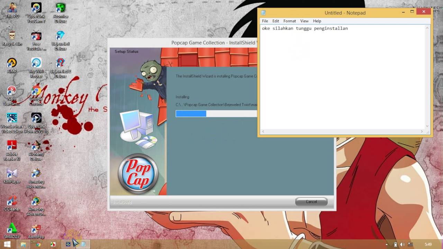Open the Edit menu in Notepad
The image size is (443, 249).
coord(275,21)
